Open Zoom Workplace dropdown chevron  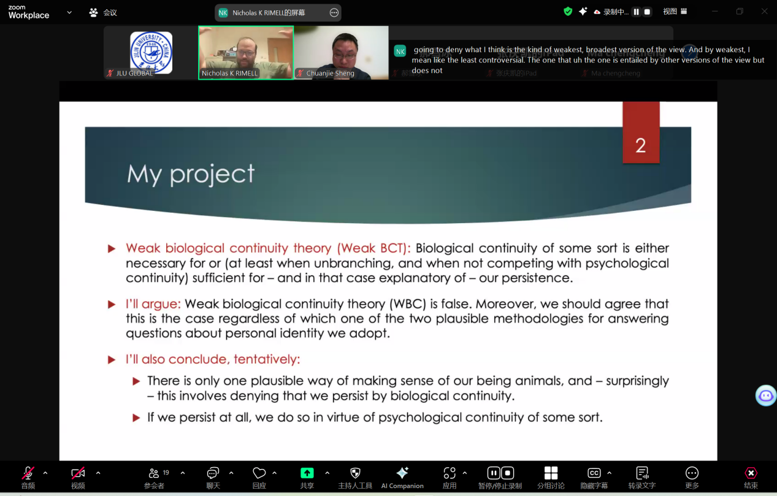(x=69, y=12)
